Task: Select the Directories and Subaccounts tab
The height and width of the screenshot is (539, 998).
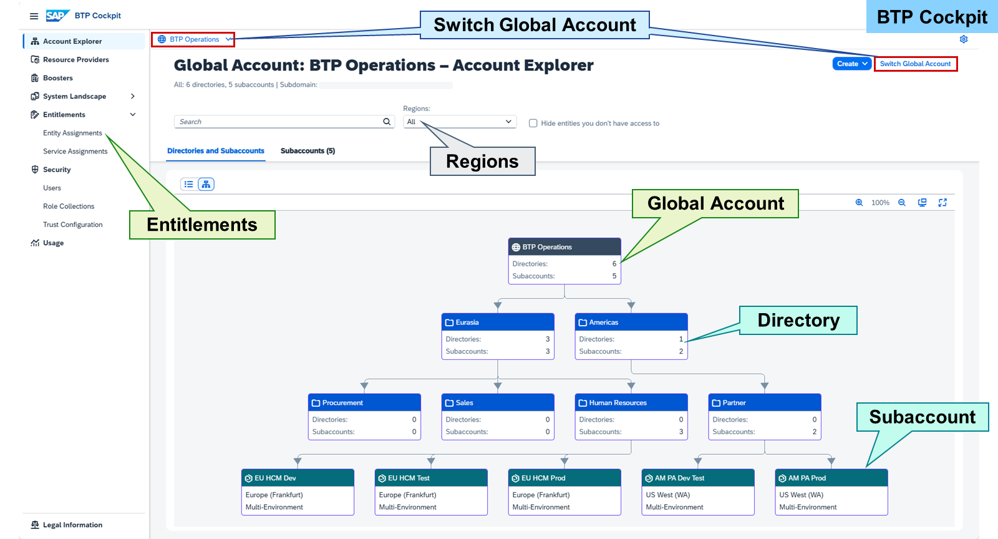Action: (216, 151)
